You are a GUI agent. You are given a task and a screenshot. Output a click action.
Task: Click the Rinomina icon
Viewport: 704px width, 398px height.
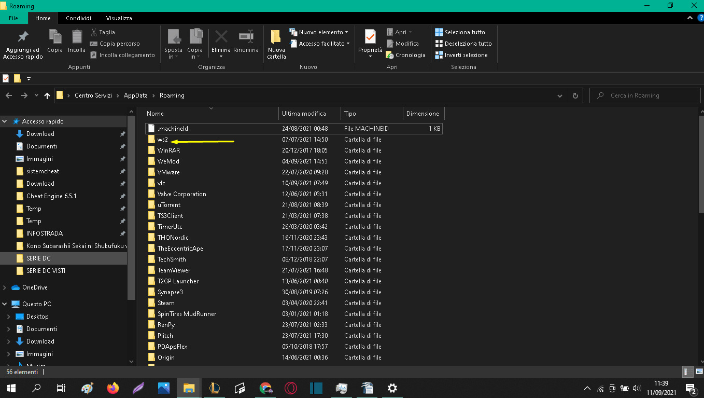click(246, 37)
